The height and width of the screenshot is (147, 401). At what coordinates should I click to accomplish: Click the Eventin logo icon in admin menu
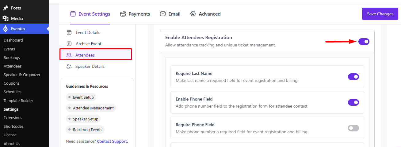pyautogui.click(x=6, y=29)
